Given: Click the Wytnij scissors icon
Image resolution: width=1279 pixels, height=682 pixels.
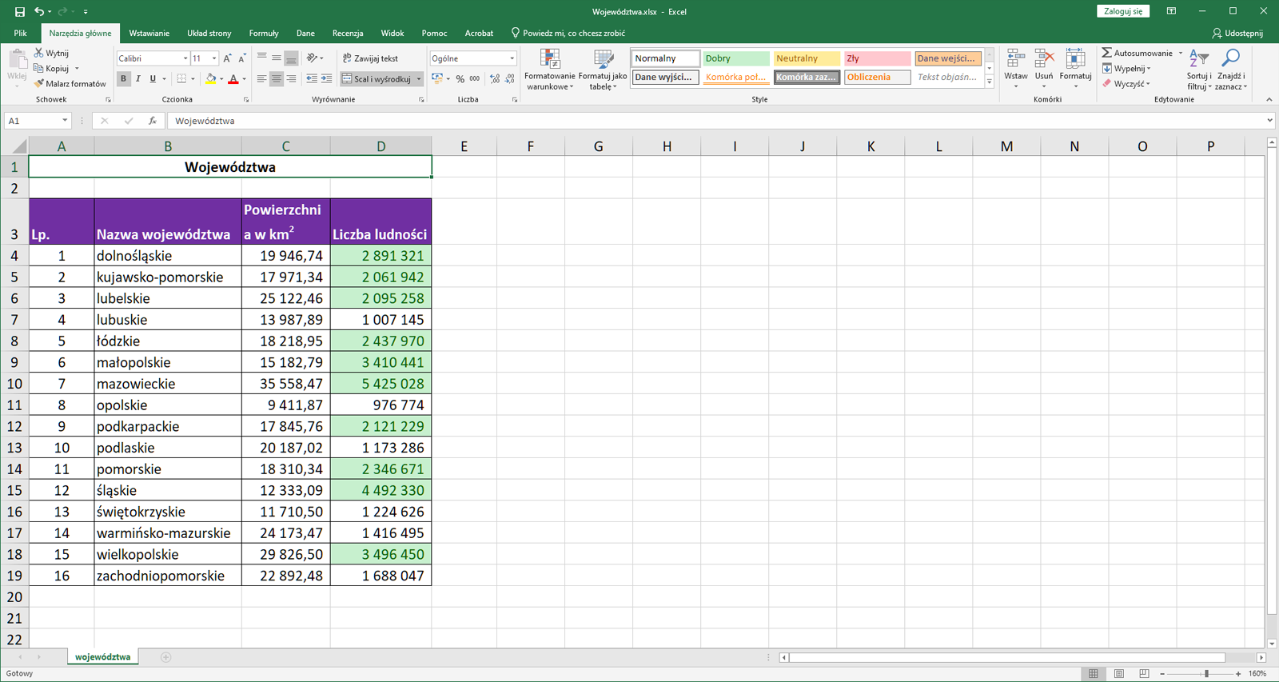Looking at the screenshot, I should 39,53.
